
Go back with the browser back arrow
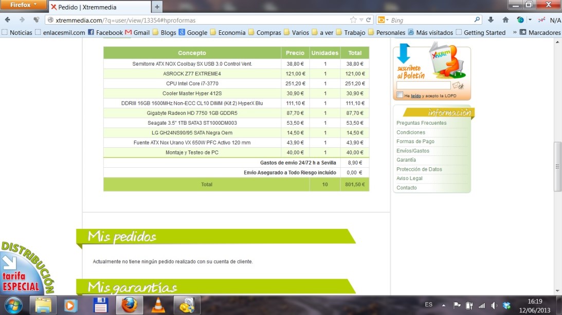tap(8, 20)
